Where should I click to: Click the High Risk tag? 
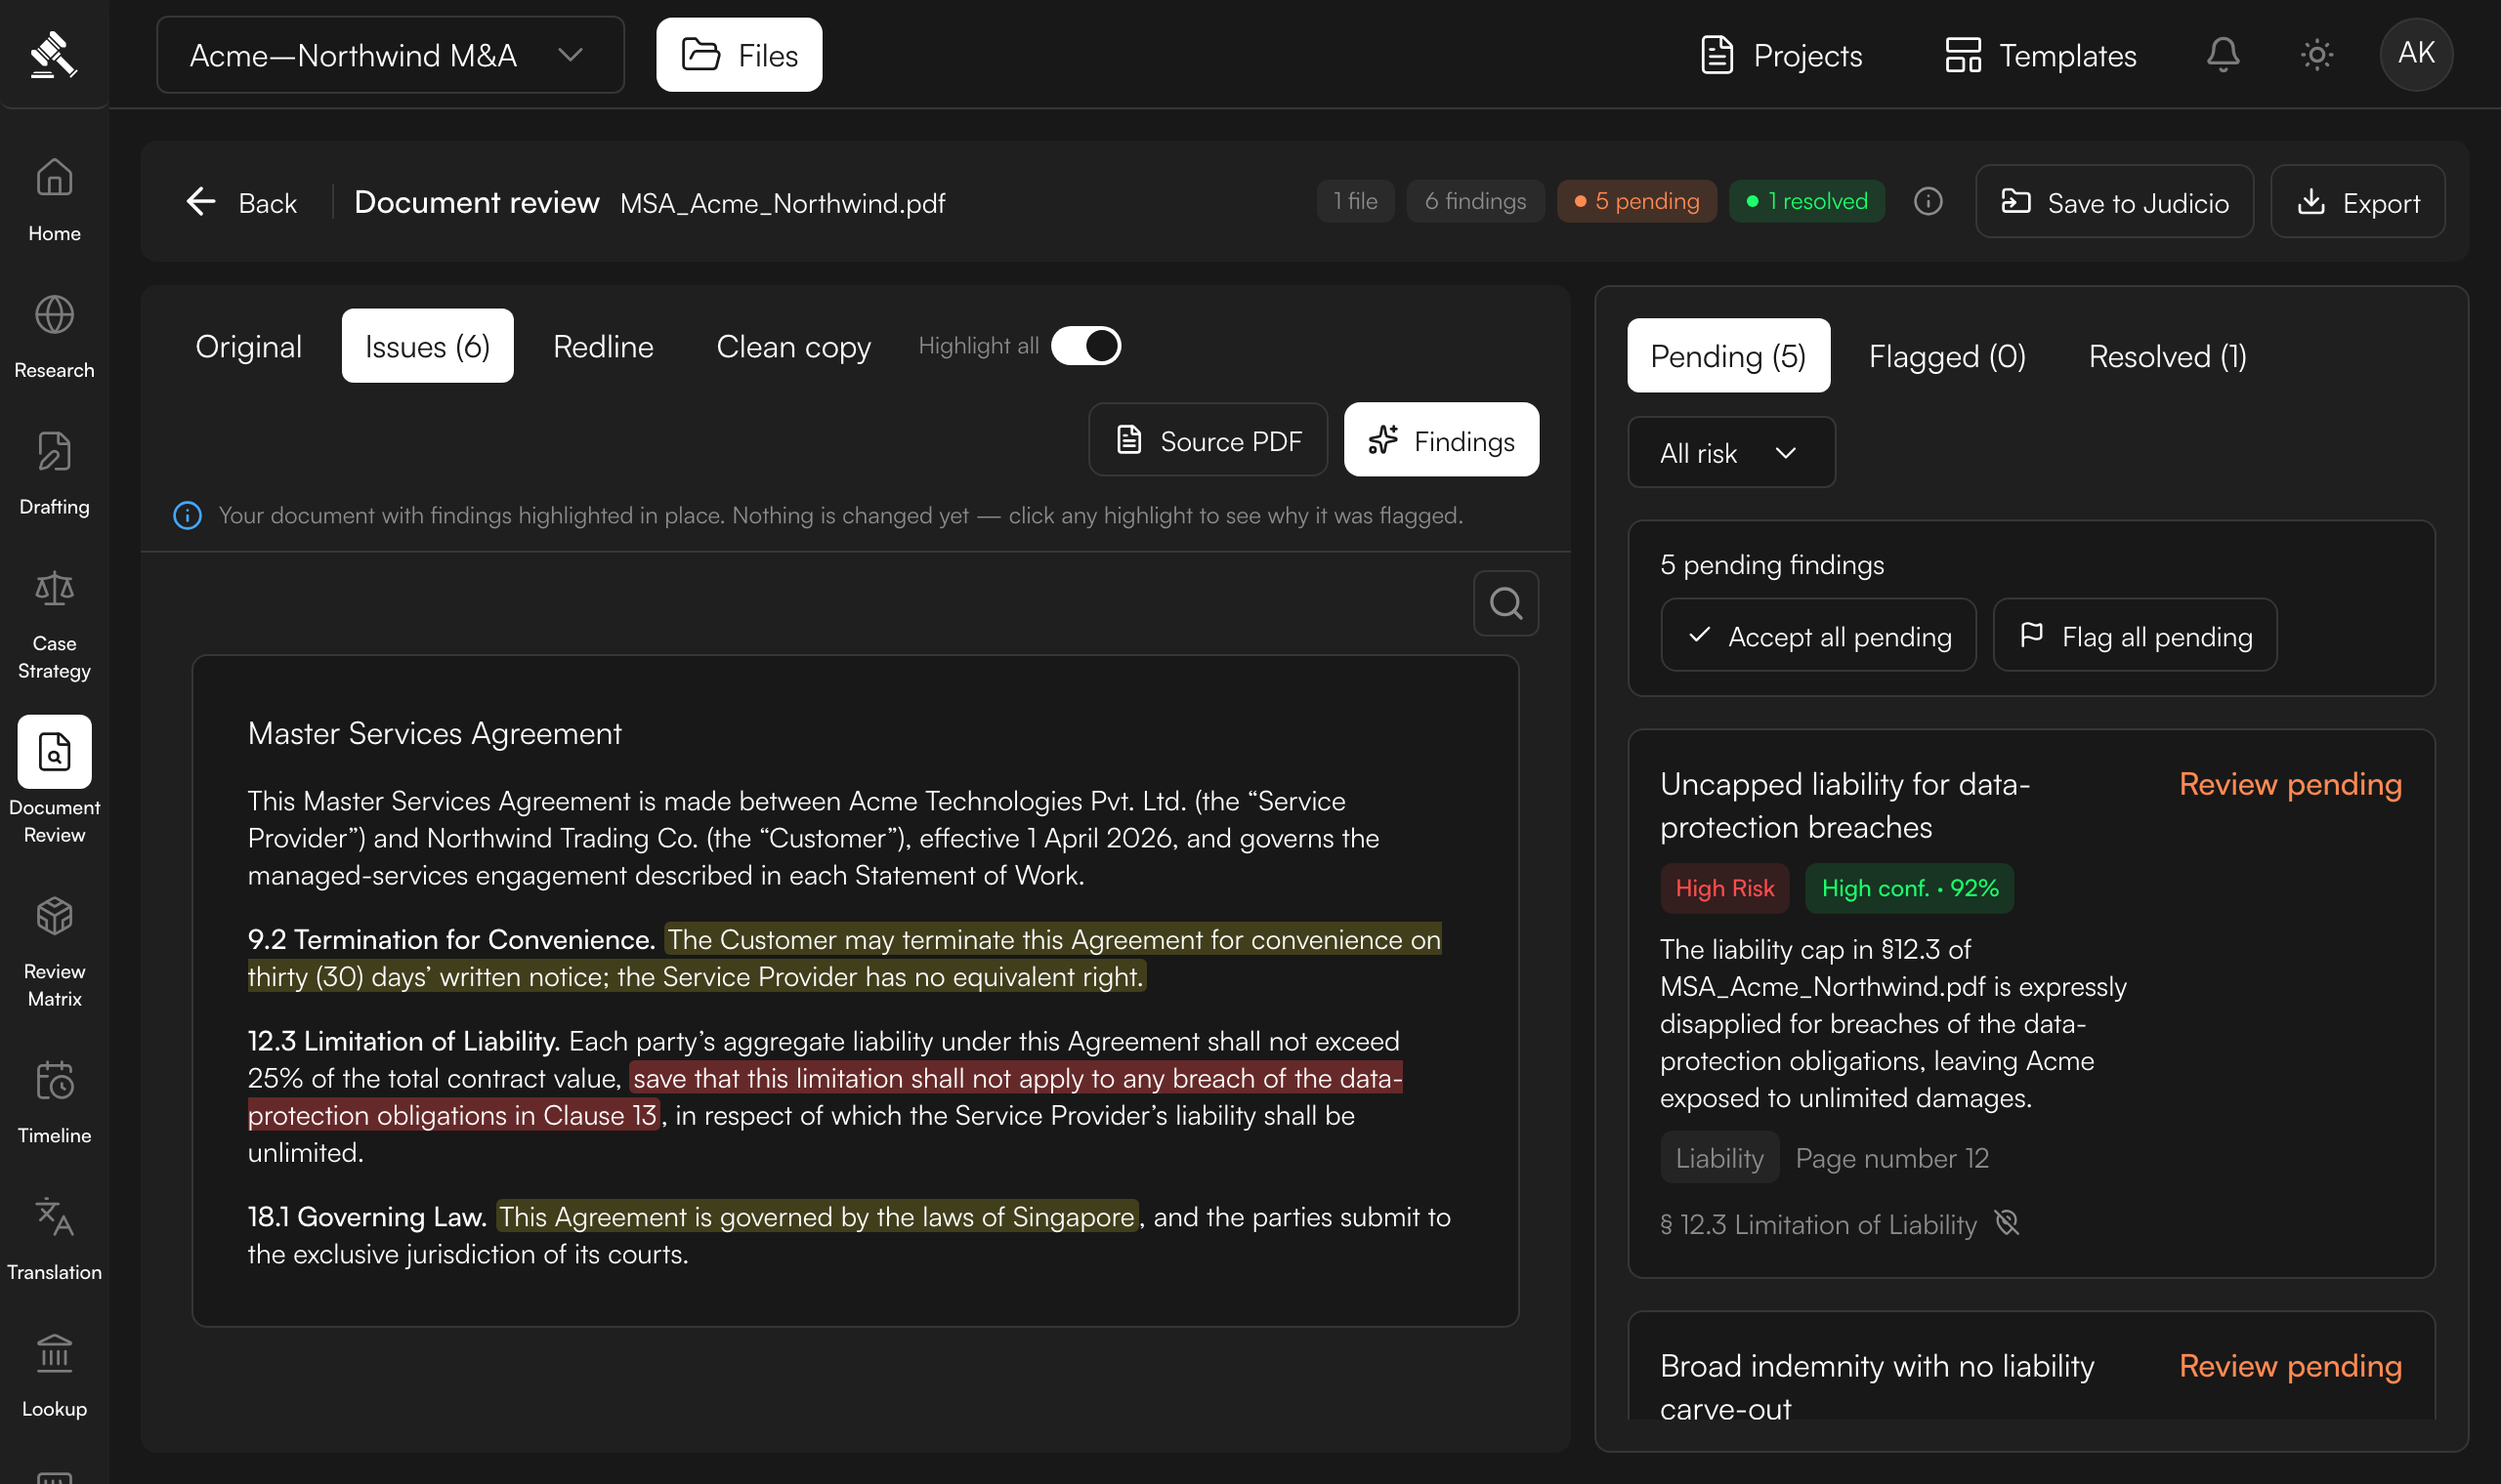[1724, 888]
